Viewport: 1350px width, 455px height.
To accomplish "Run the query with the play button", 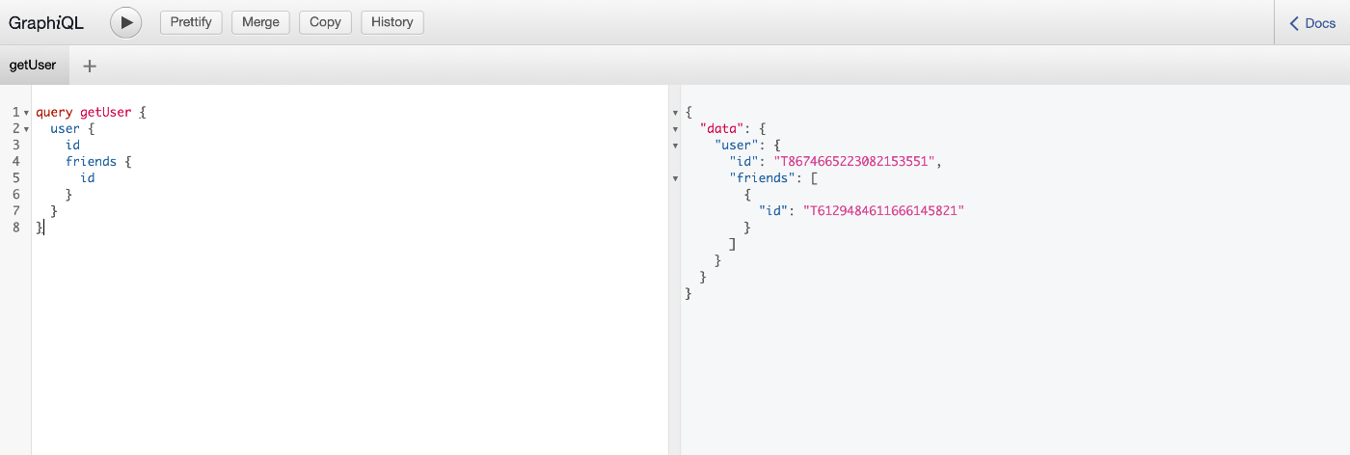I will point(126,21).
